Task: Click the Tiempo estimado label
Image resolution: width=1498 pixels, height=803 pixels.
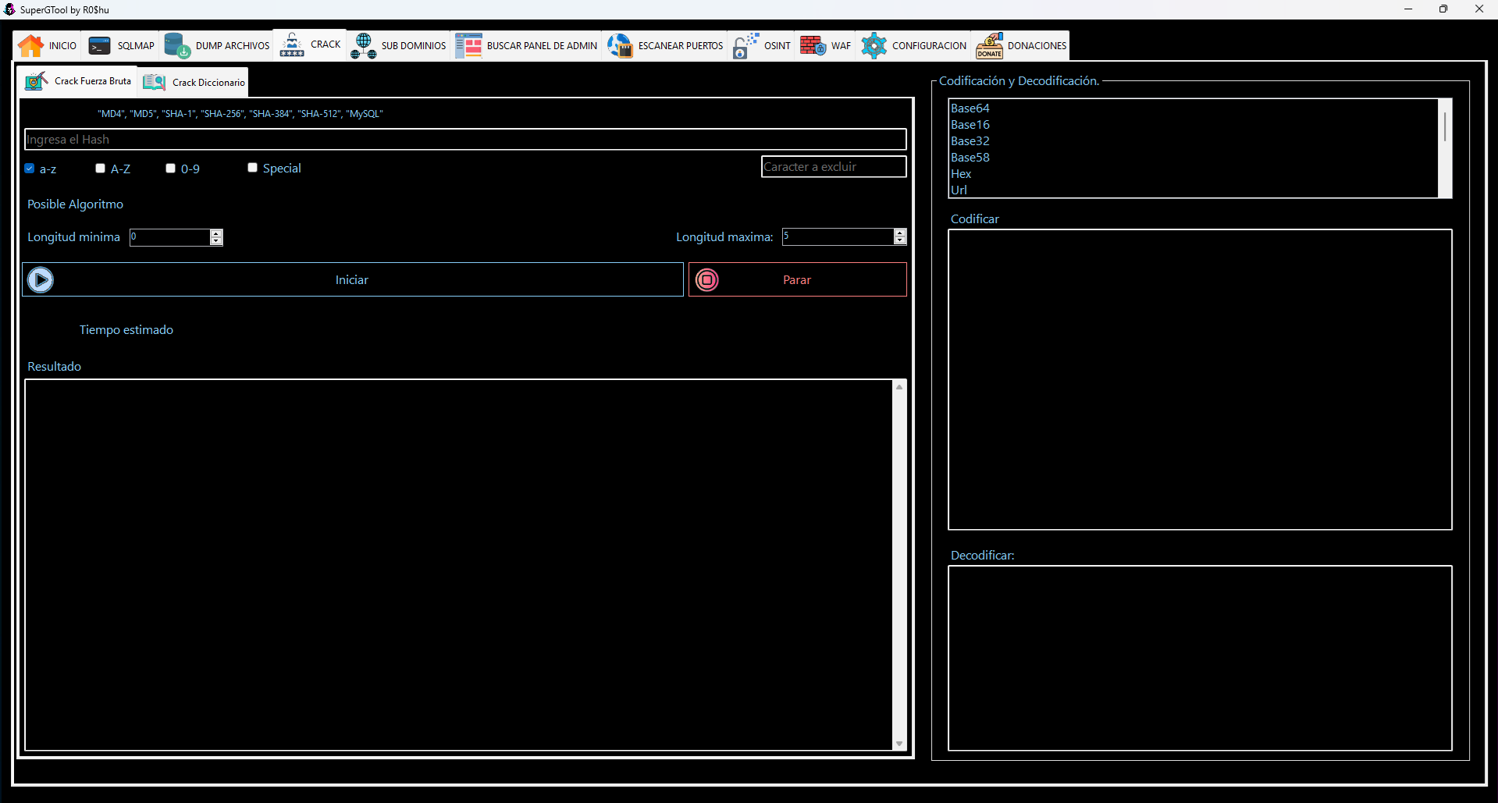Action: [126, 330]
